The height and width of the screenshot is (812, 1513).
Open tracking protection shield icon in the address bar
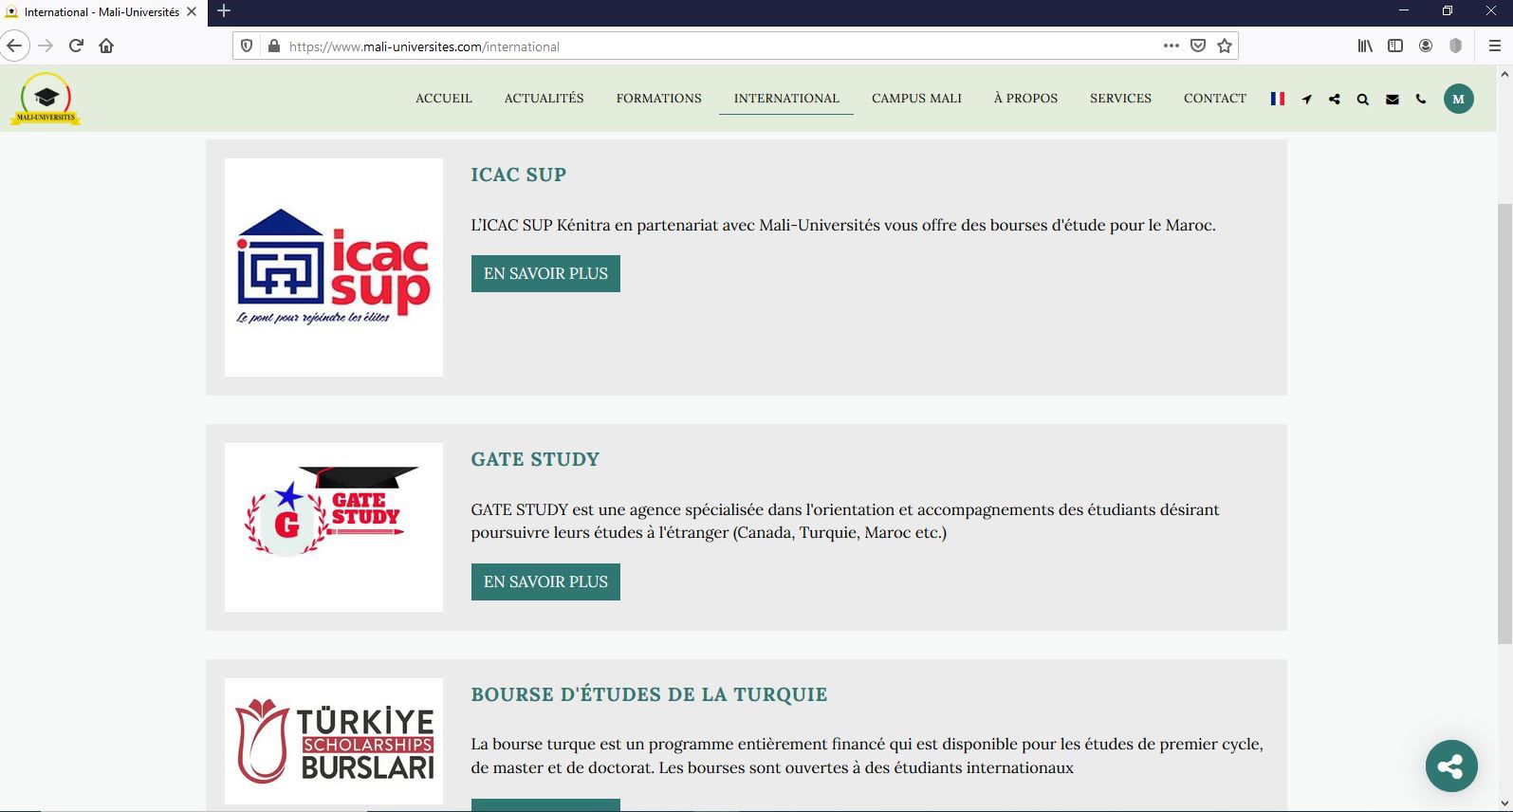tap(247, 46)
